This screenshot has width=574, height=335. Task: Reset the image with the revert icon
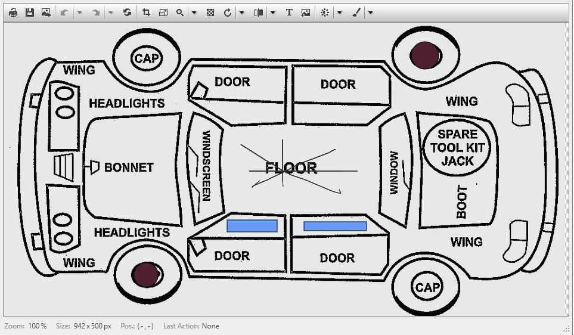(127, 13)
